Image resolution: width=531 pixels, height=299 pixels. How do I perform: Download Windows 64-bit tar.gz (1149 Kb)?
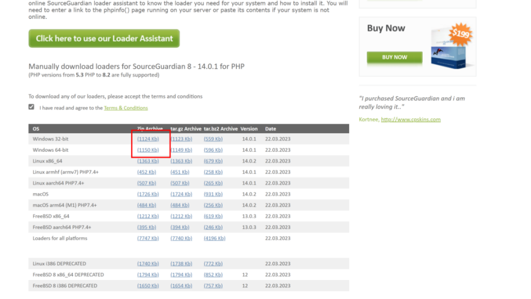coord(181,150)
